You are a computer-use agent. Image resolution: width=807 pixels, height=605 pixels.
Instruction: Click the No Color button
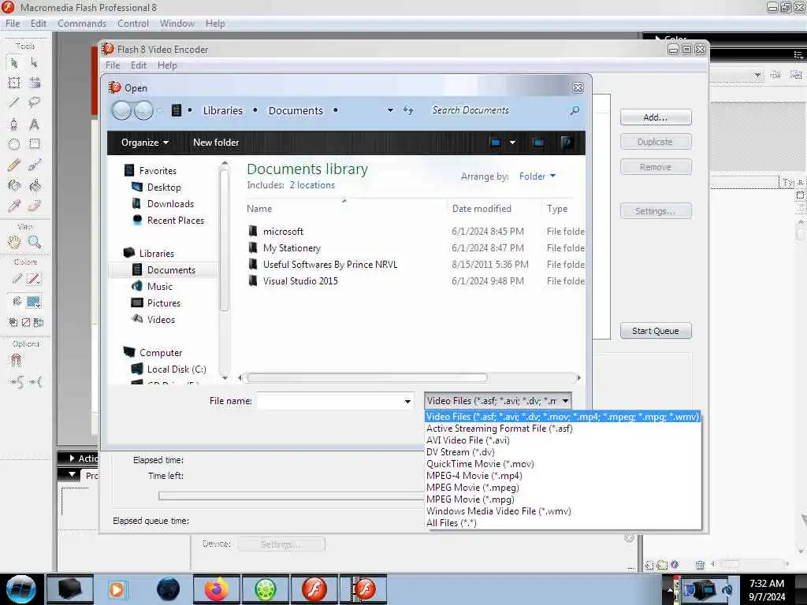(x=26, y=322)
